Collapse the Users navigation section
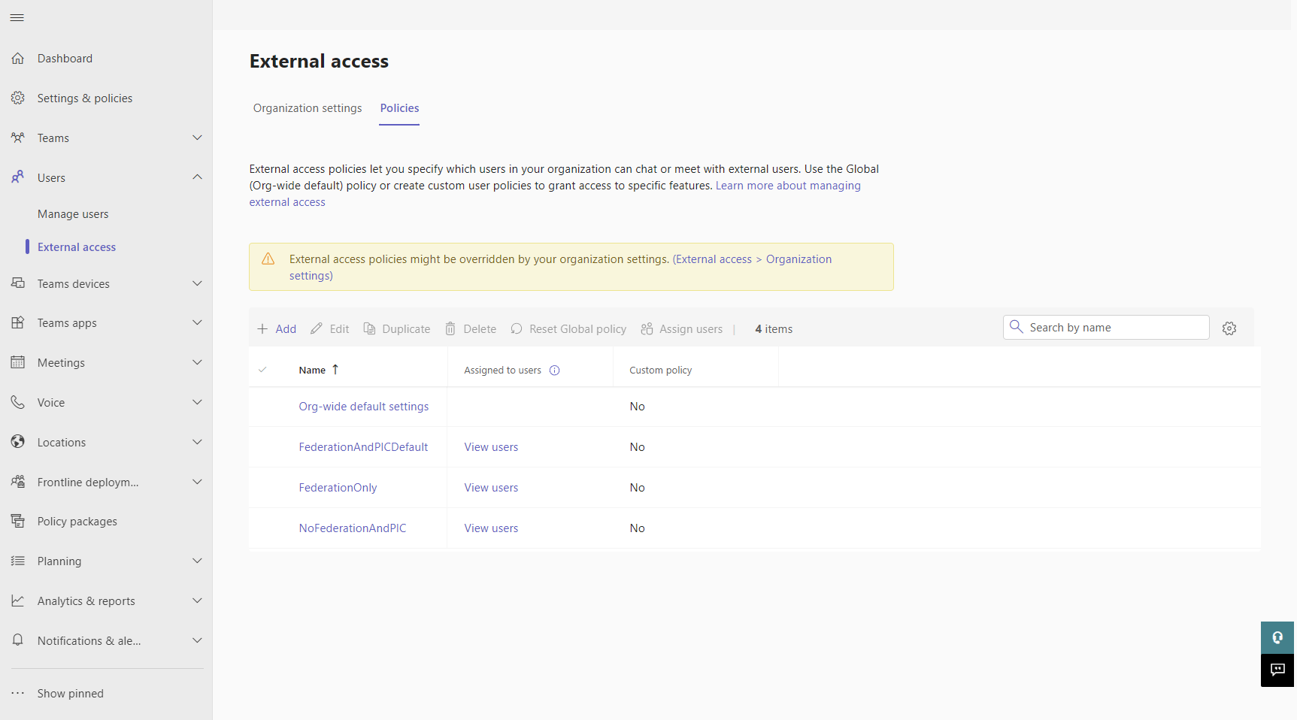Image resolution: width=1297 pixels, height=720 pixels. pos(197,178)
